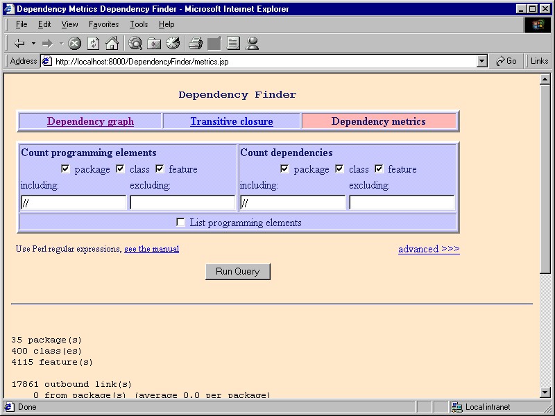Open the Tools menu
The image size is (555, 416).
(139, 24)
